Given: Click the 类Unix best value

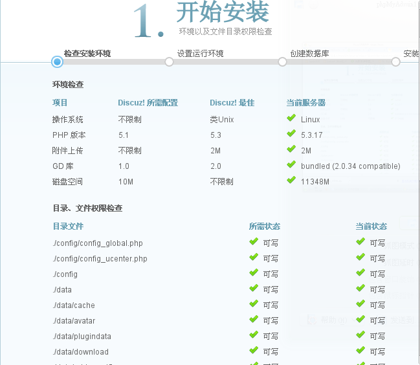Looking at the screenshot, I should click(x=222, y=120).
